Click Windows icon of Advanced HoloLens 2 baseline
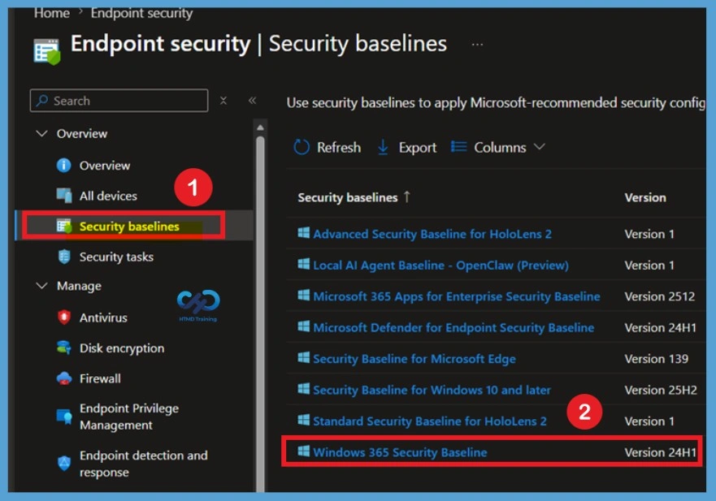Image resolution: width=716 pixels, height=501 pixels. click(304, 233)
